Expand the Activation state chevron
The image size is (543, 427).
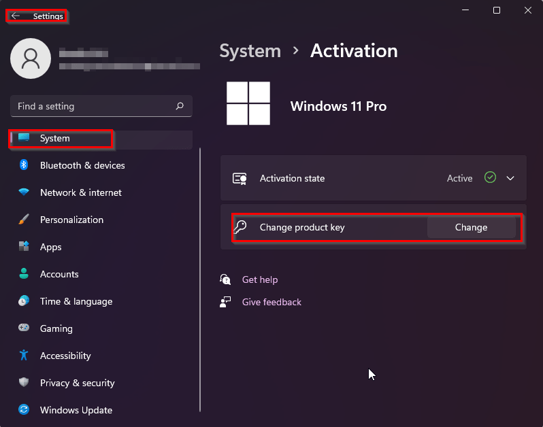click(510, 178)
